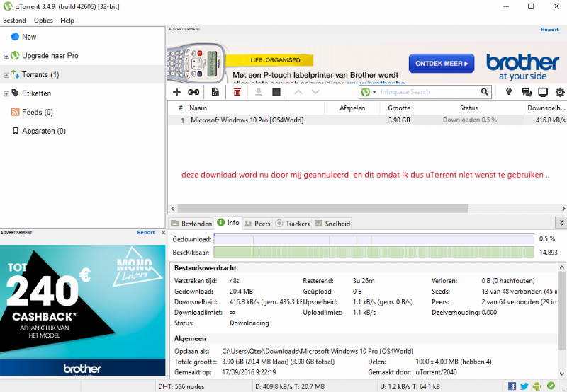
Task: Click the green network status checkmark icon
Action: click(551, 386)
